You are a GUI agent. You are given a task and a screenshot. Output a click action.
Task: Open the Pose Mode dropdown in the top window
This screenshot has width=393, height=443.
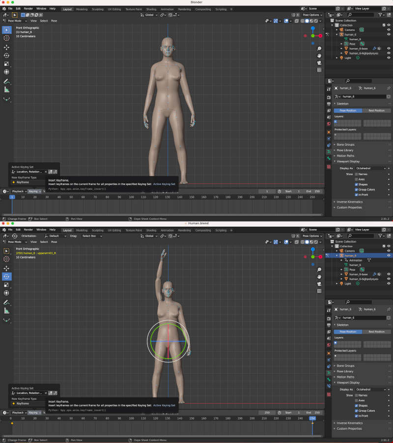pos(15,21)
